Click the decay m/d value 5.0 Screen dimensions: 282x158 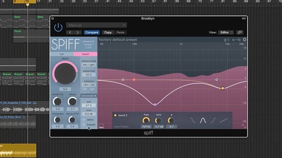click(x=72, y=126)
